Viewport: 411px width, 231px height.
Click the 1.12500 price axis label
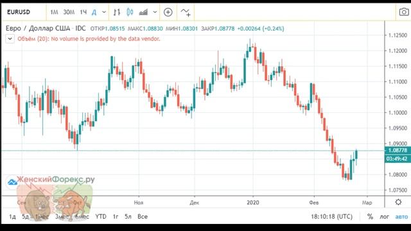398,35
